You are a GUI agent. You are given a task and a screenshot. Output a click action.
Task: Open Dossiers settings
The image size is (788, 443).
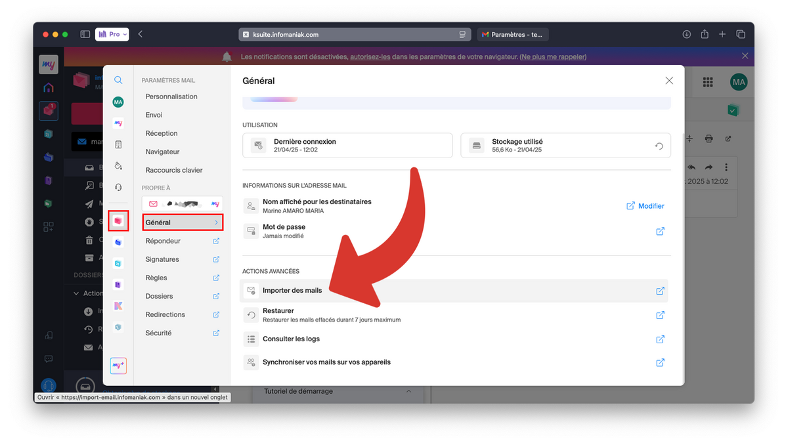[x=183, y=296]
